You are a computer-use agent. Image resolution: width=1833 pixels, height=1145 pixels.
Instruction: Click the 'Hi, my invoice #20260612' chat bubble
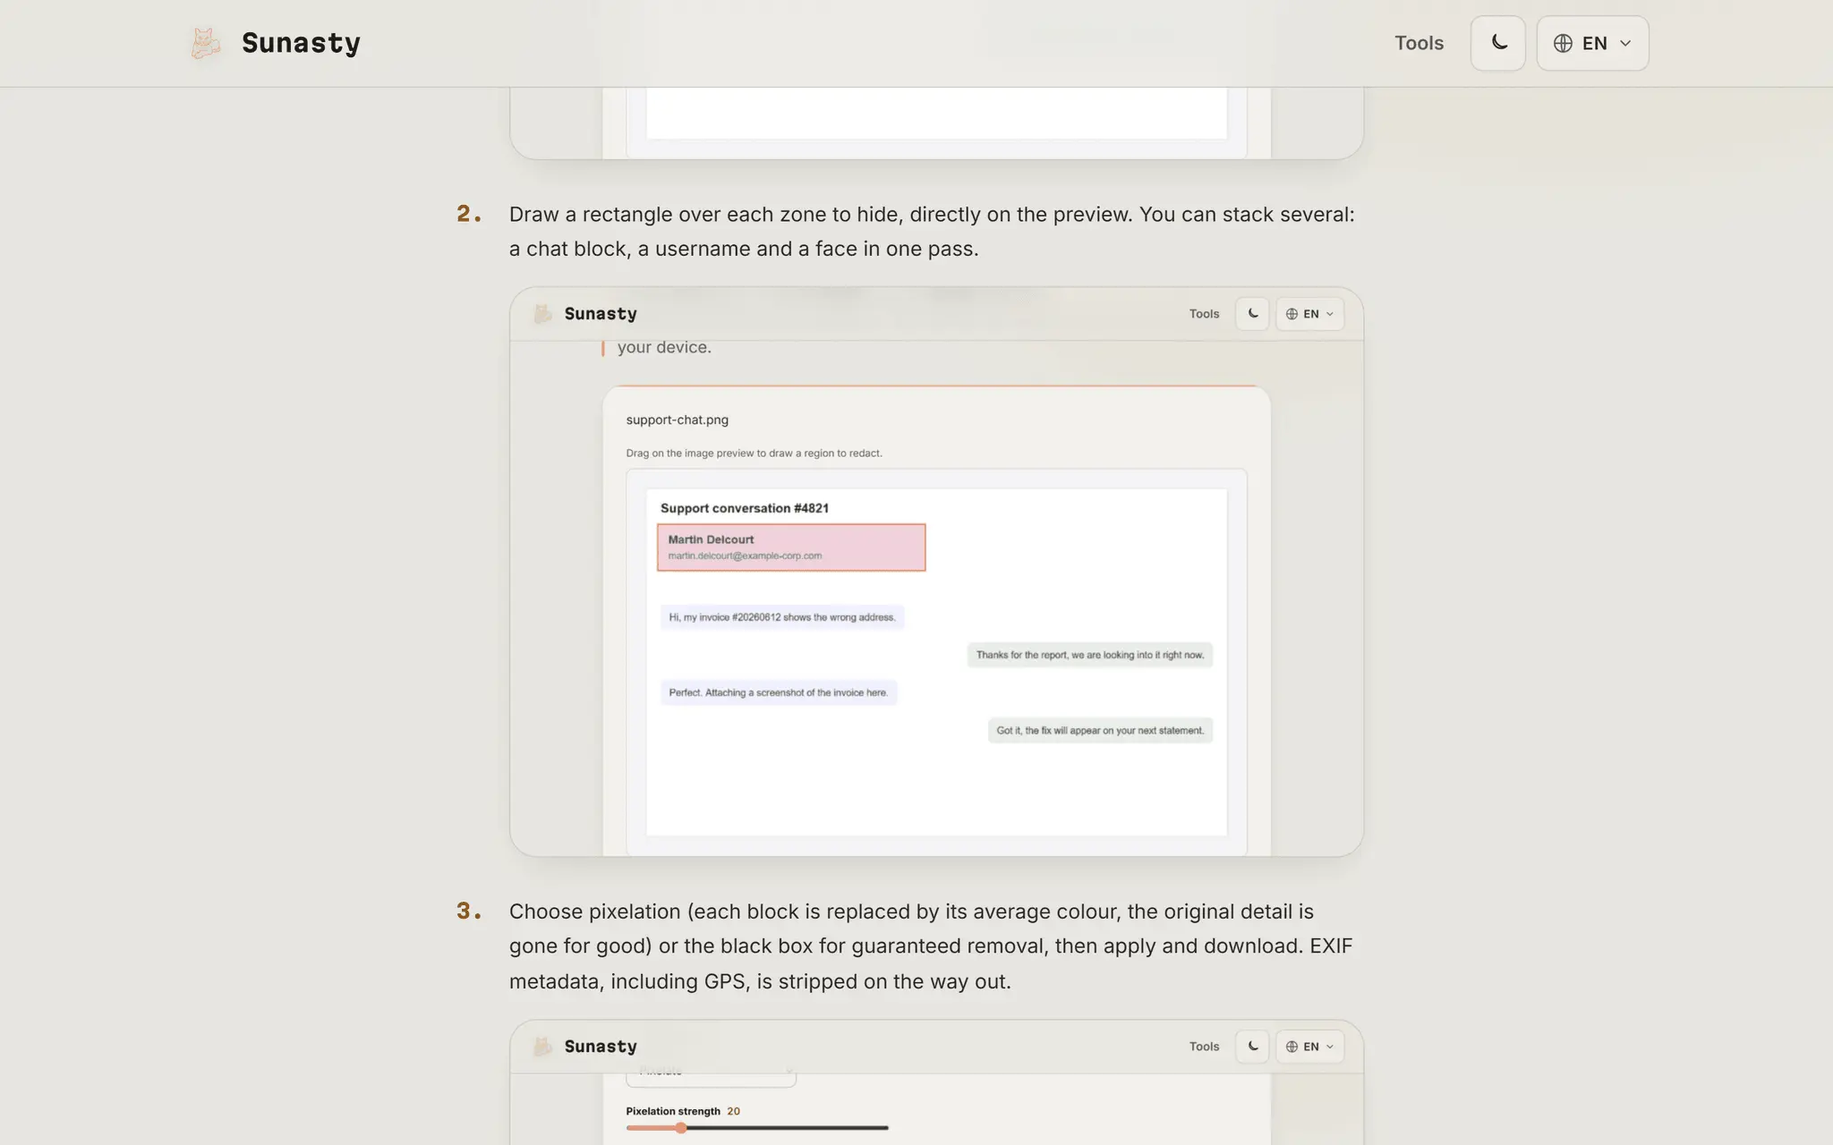point(782,617)
